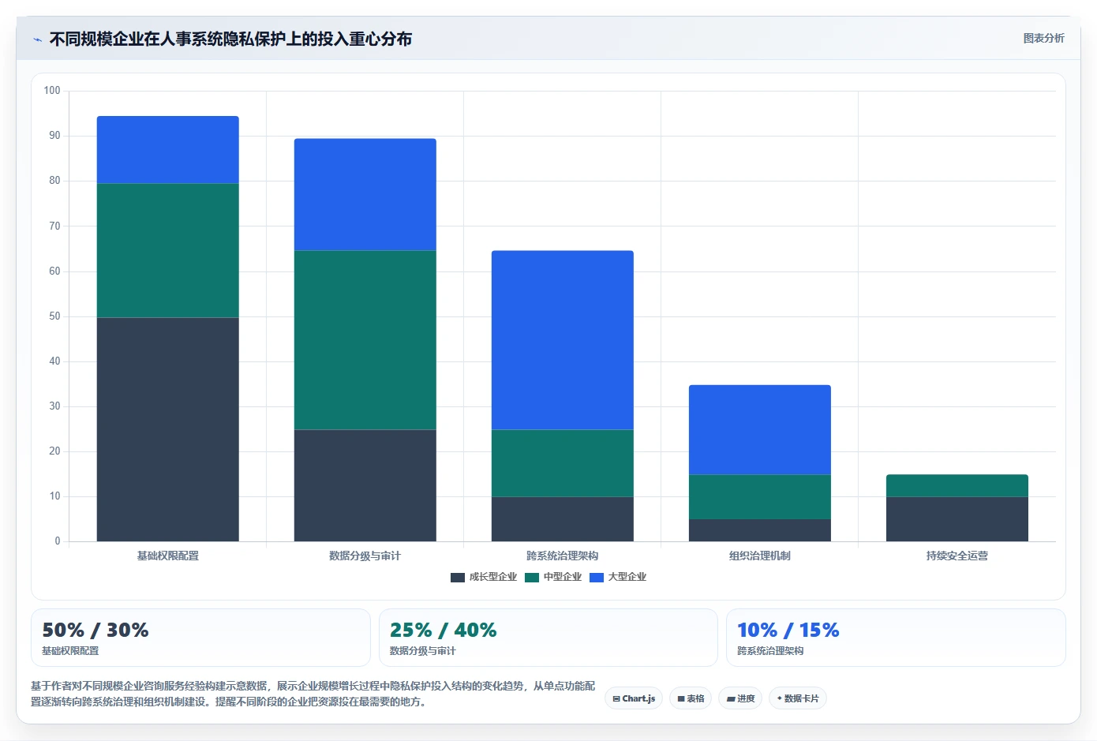Click the Chart.js tag
Viewport: 1097px width, 741px height.
pos(634,698)
